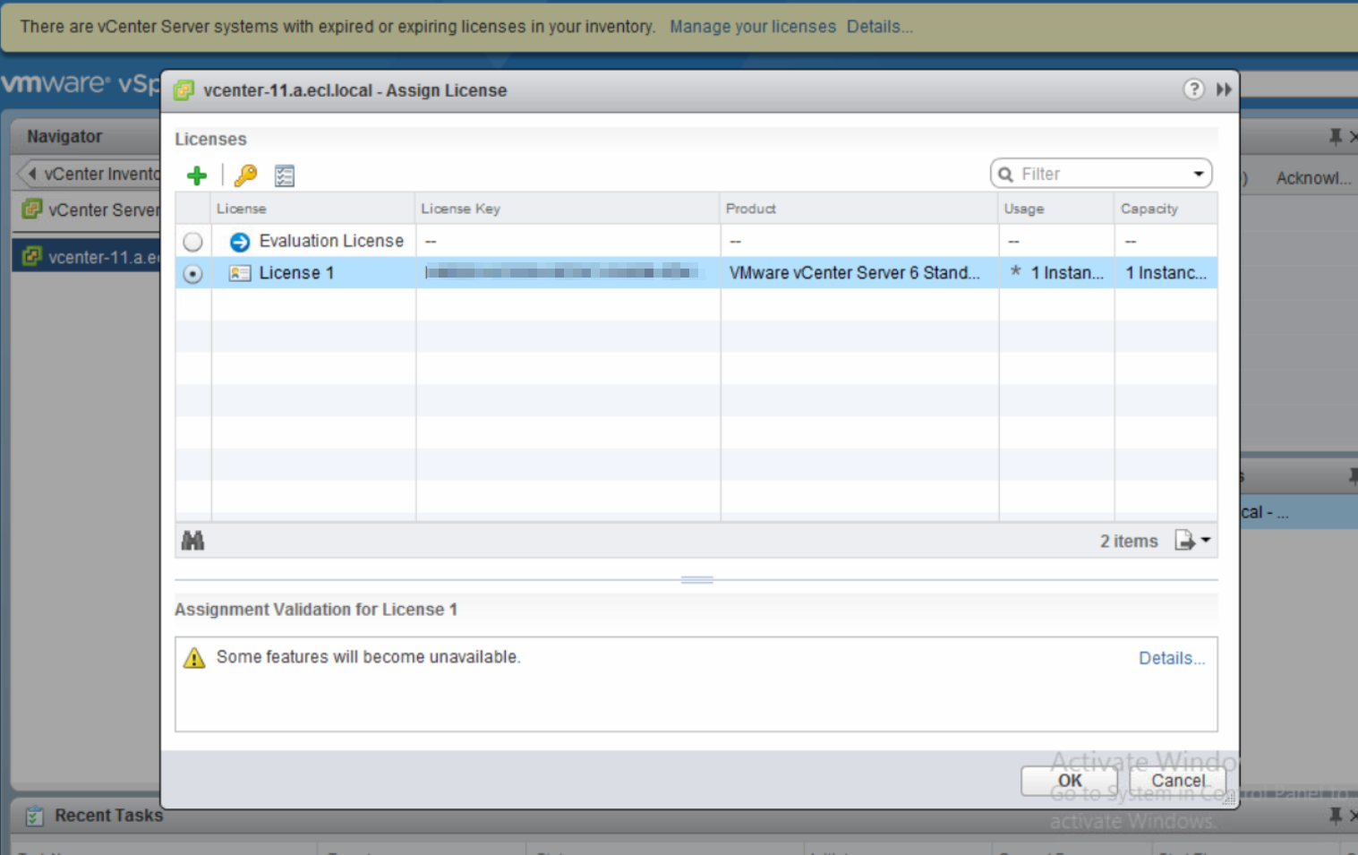Expand the export options dropdown arrow
Image resolution: width=1358 pixels, height=855 pixels.
pyautogui.click(x=1206, y=540)
